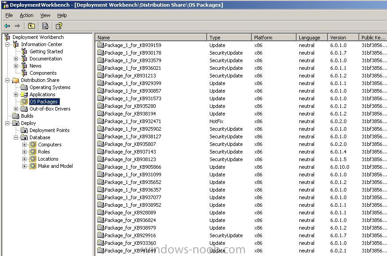Click the News node icon
Image resolution: width=387 pixels, height=256 pixels.
coord(24,66)
